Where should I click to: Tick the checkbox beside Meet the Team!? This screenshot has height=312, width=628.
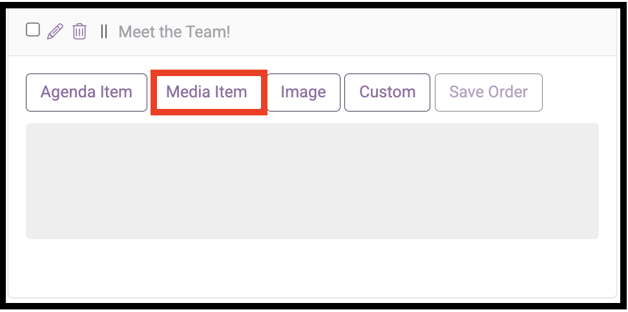point(33,30)
